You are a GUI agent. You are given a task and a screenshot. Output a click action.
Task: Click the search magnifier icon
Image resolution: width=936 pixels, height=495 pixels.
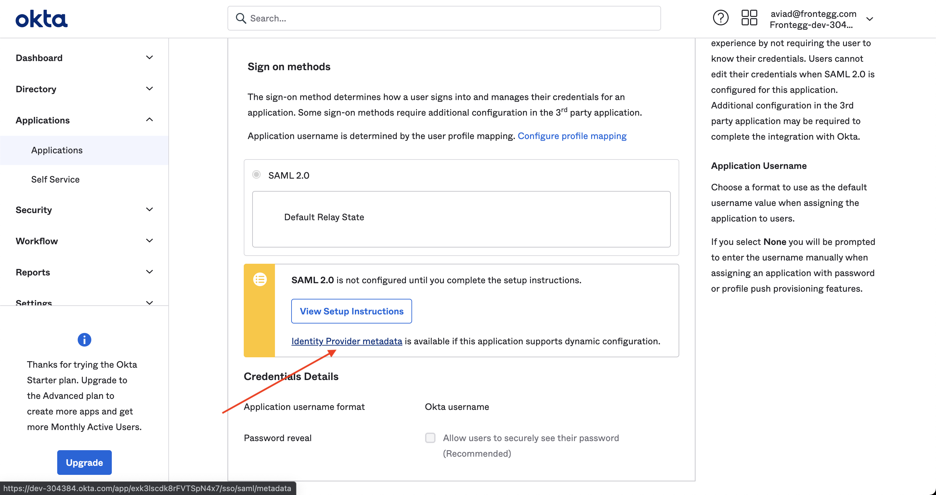click(x=240, y=18)
